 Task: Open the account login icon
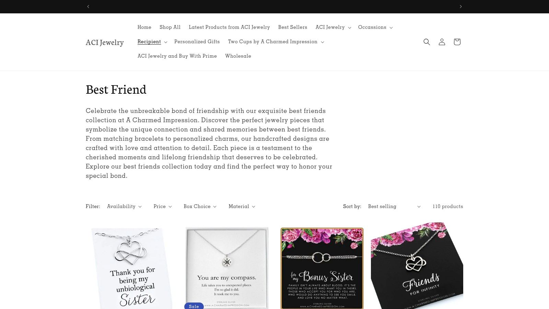coord(442,42)
